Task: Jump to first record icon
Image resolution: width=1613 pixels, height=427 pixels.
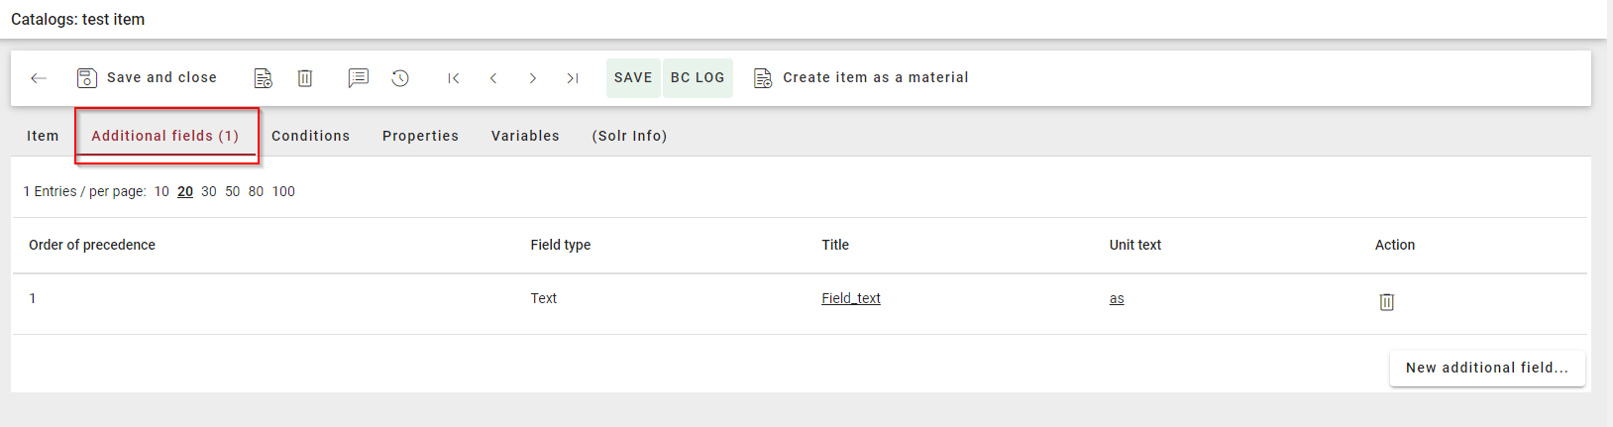Action: (453, 78)
